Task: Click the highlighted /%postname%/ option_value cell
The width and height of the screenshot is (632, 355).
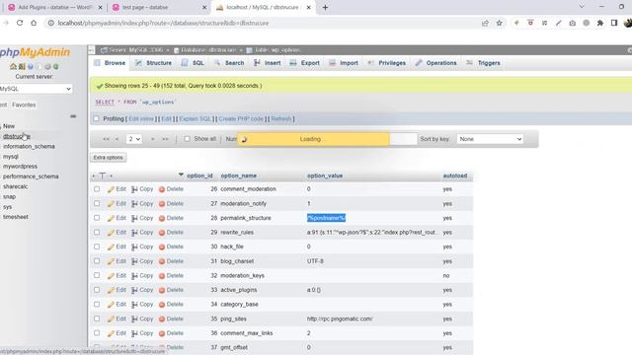Action: coord(326,218)
